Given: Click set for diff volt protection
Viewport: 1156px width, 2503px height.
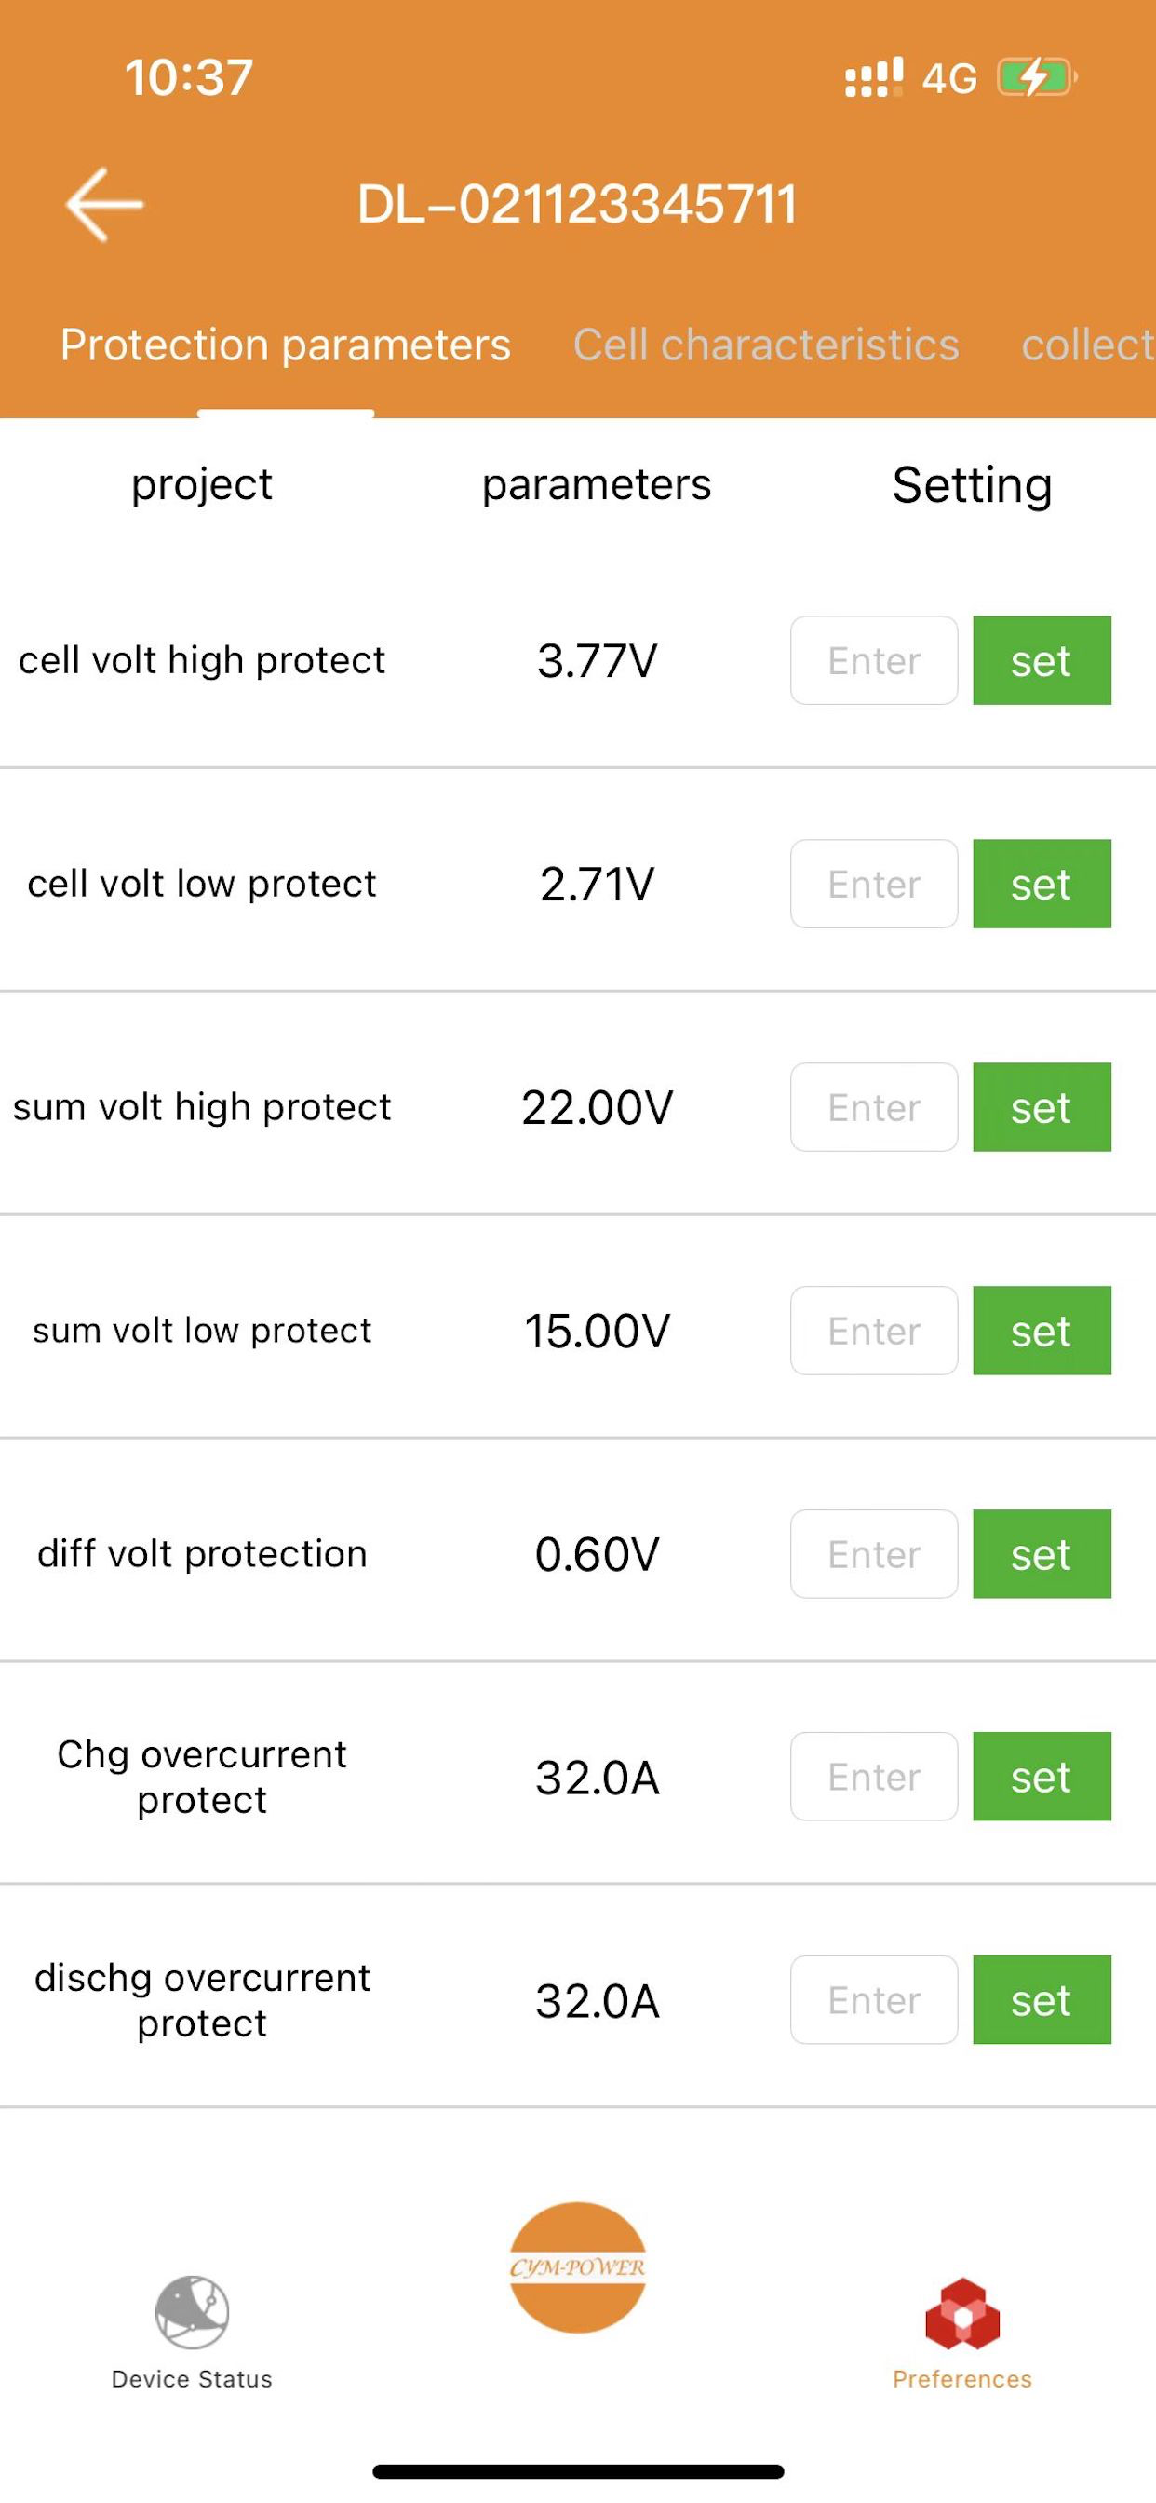Looking at the screenshot, I should [1042, 1555].
